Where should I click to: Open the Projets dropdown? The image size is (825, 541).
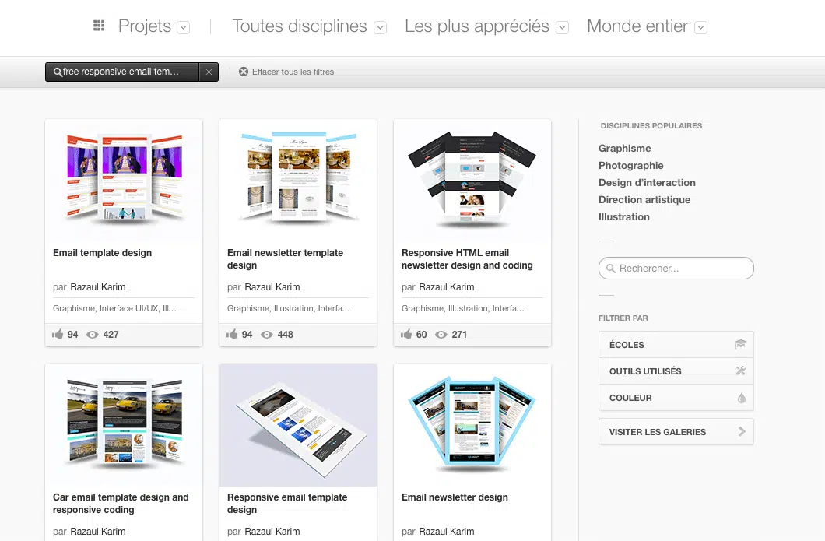click(183, 27)
